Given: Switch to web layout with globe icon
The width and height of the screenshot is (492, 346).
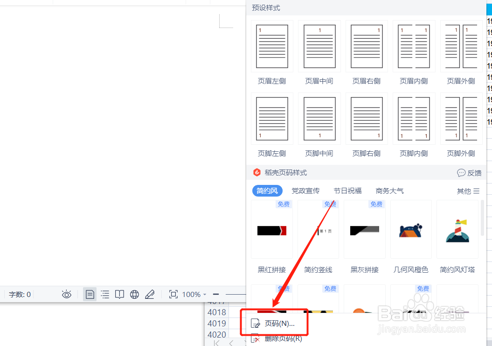Looking at the screenshot, I should [x=134, y=294].
